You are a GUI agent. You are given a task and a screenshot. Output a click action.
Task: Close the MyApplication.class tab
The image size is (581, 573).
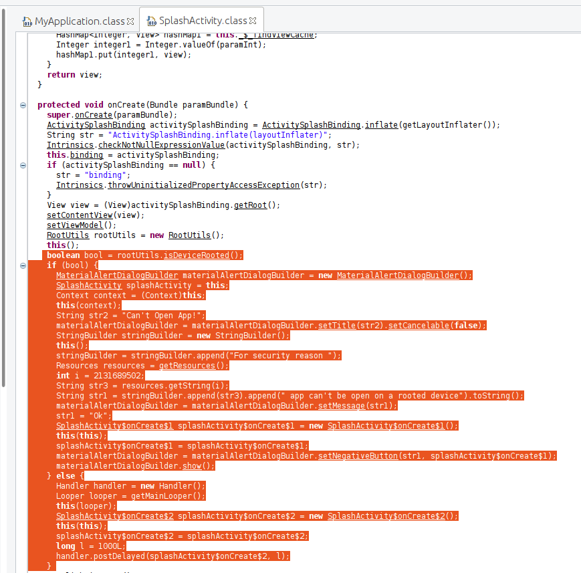click(x=131, y=21)
